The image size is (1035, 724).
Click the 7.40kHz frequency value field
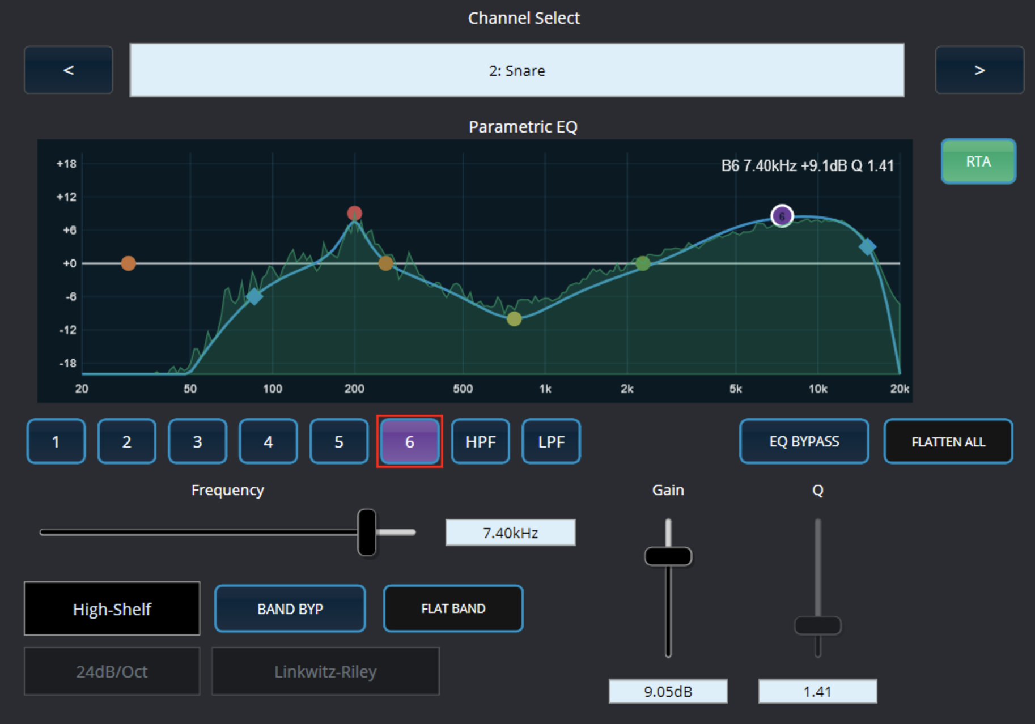pos(510,533)
